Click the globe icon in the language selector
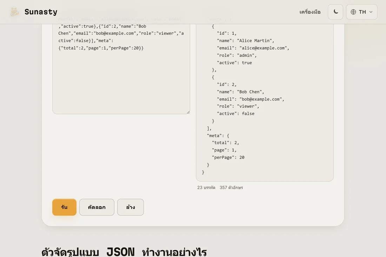Screen dimensions: 386x257 353,12
